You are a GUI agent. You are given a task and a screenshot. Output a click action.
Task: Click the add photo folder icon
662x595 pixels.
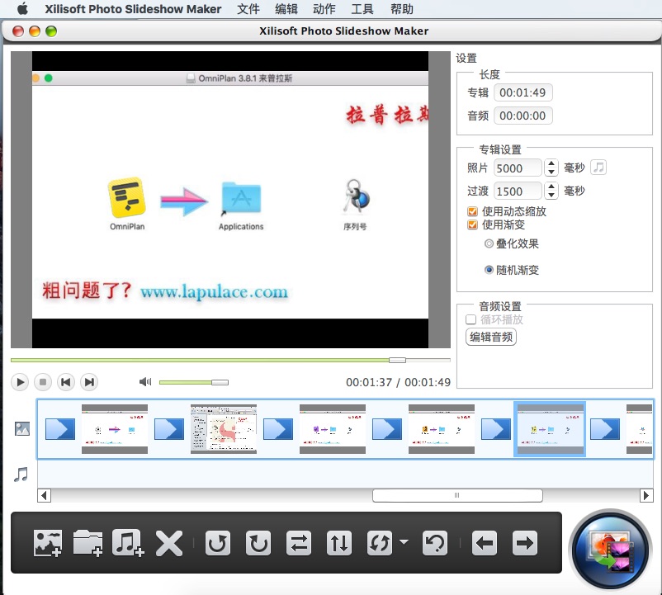87,543
